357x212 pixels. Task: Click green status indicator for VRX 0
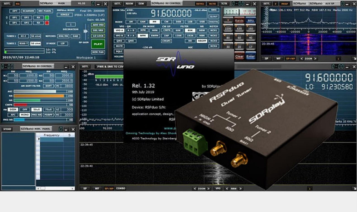point(47,17)
